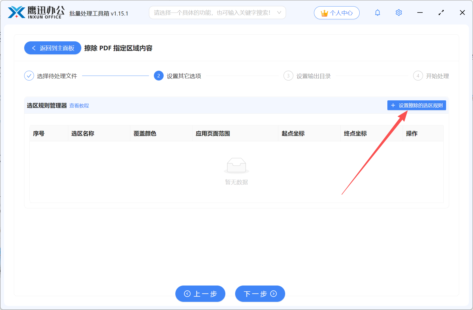Click the circled right-arrow icon on 下一步

coord(274,294)
